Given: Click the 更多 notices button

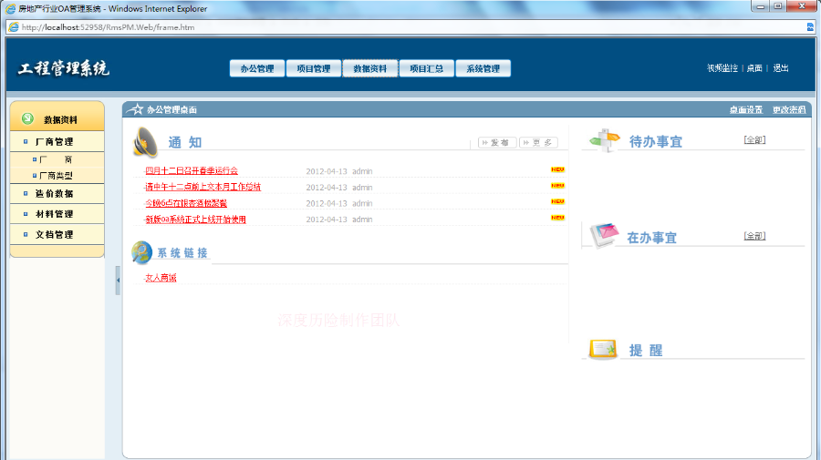Looking at the screenshot, I should coord(538,142).
